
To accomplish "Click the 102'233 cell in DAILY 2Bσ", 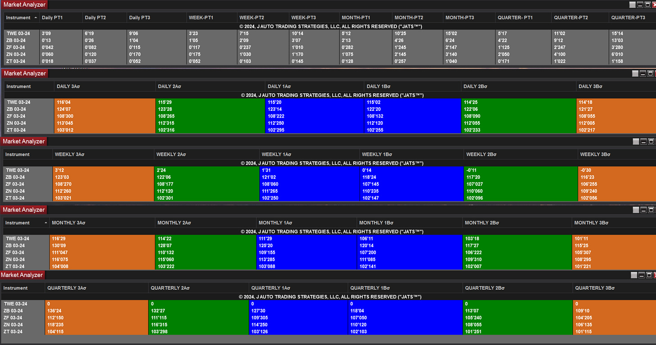I will [x=519, y=130].
